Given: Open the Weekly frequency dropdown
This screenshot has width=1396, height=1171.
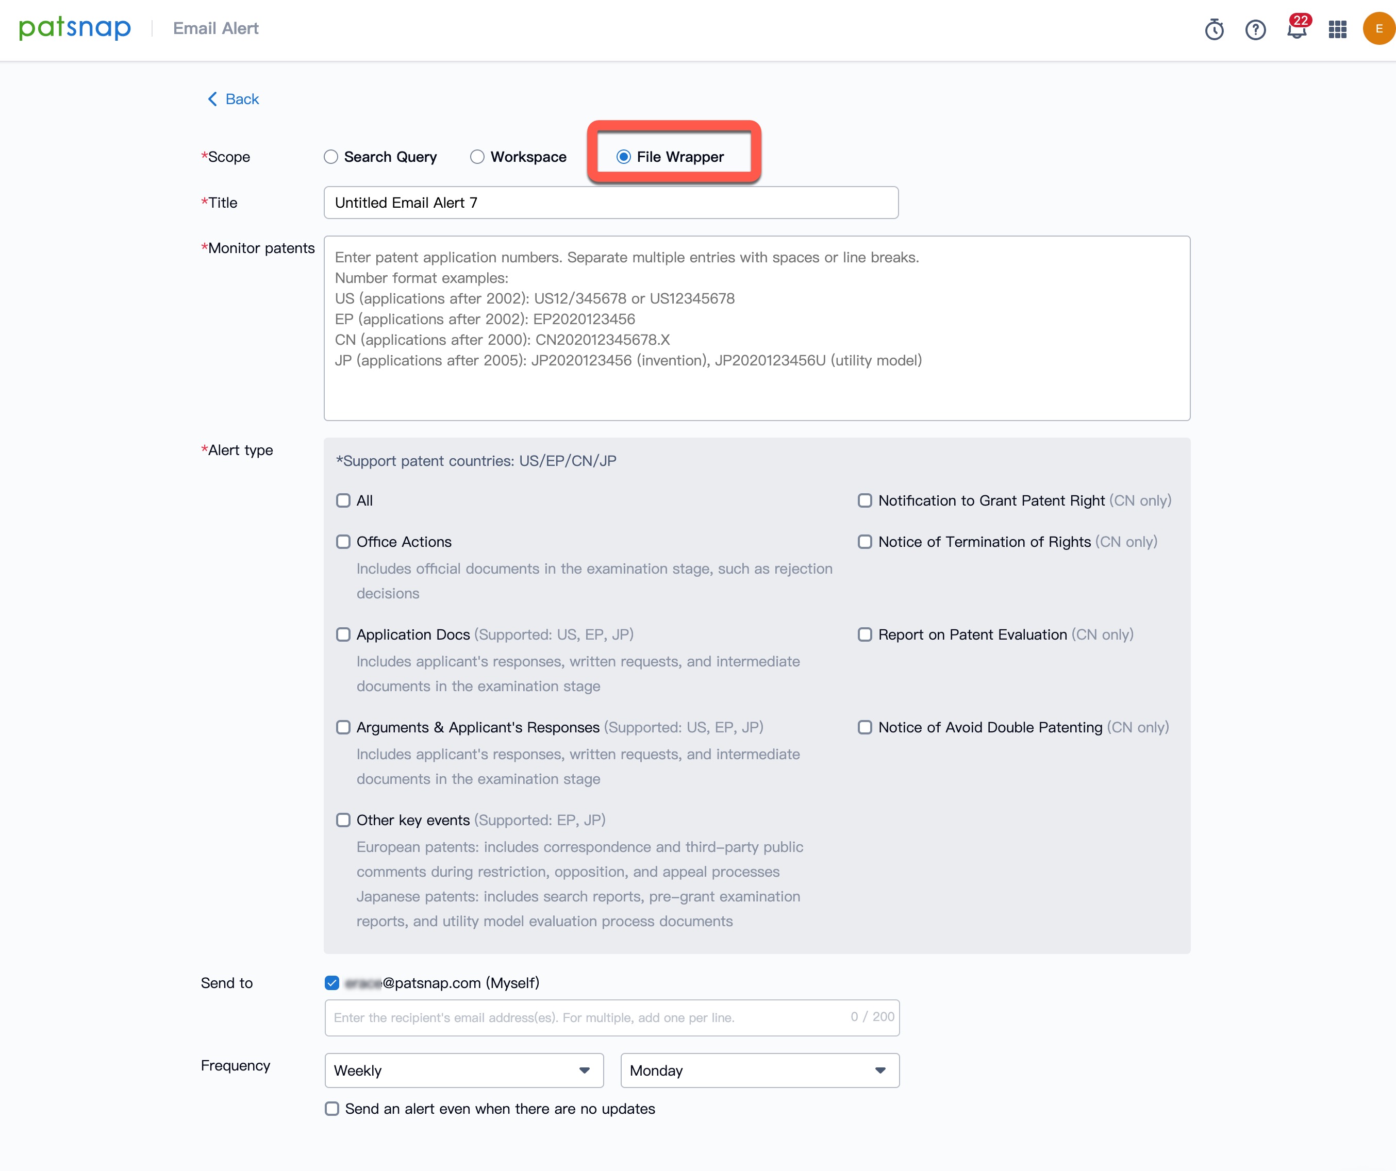Looking at the screenshot, I should pyautogui.click(x=463, y=1070).
